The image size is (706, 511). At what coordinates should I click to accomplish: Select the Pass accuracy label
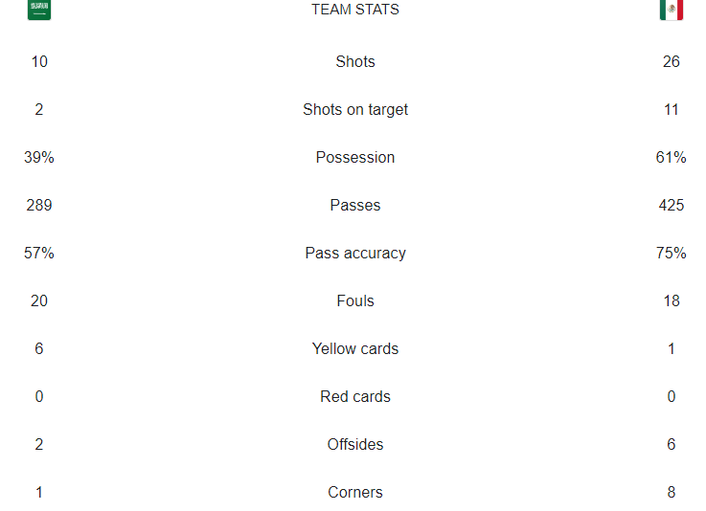click(355, 254)
